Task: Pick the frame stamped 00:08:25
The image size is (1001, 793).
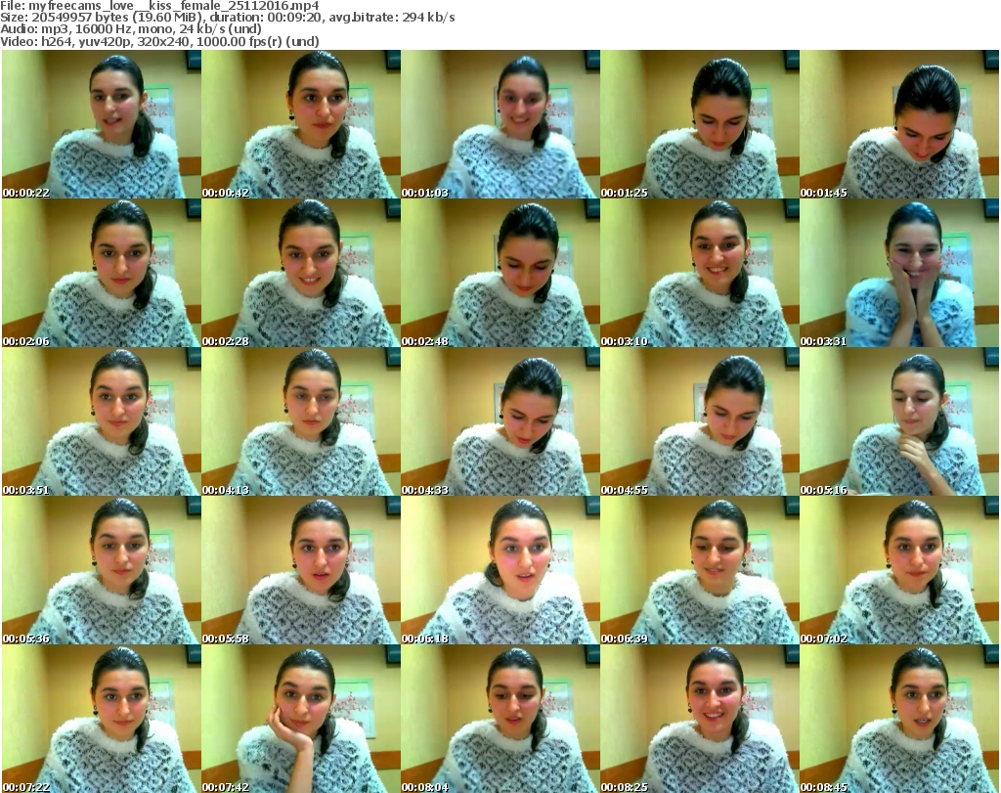Action: (699, 719)
